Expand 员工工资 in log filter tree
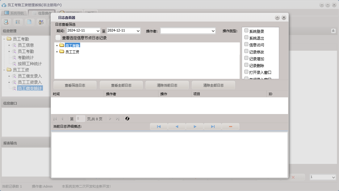Screen dimensions: 339x191 [57, 52]
